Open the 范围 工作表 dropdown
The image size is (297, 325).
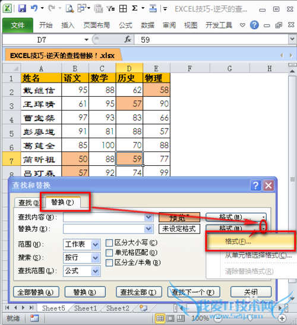(96, 245)
